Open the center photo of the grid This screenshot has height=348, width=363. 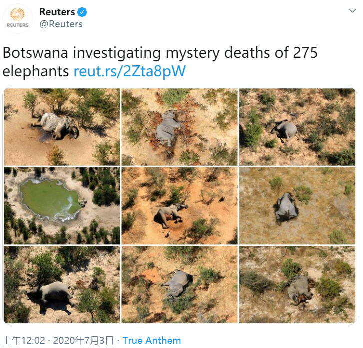[179, 205]
